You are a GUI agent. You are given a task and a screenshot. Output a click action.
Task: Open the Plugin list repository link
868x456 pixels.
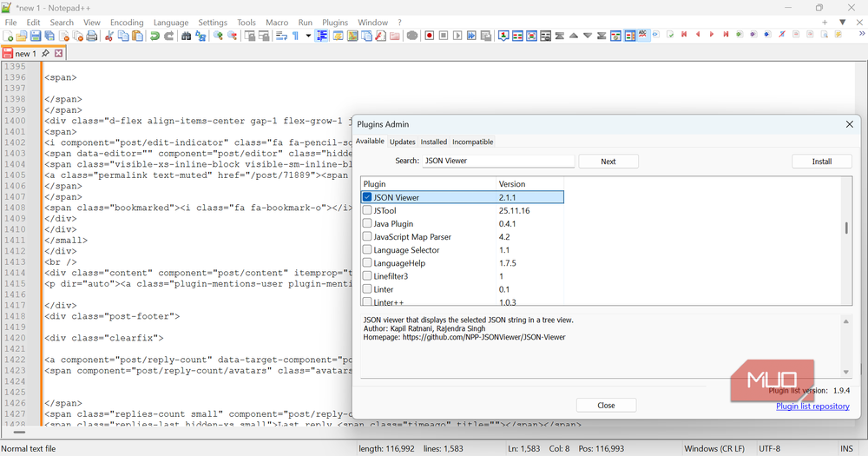click(x=812, y=406)
